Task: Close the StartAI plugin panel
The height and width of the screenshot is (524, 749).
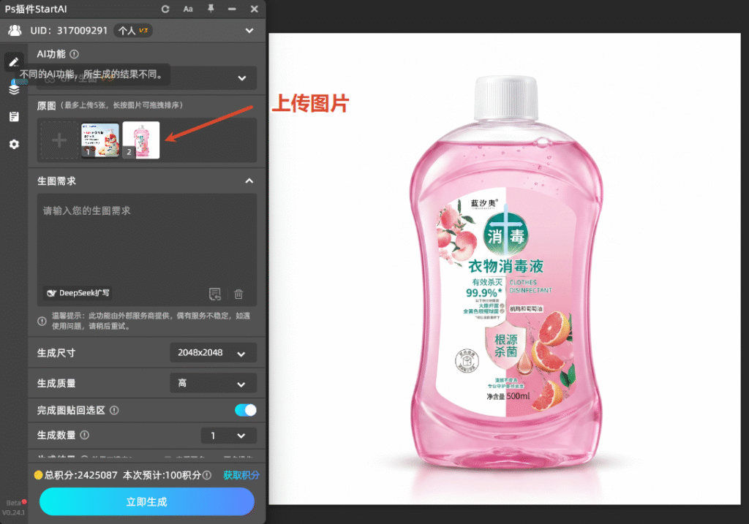Action: tap(255, 9)
